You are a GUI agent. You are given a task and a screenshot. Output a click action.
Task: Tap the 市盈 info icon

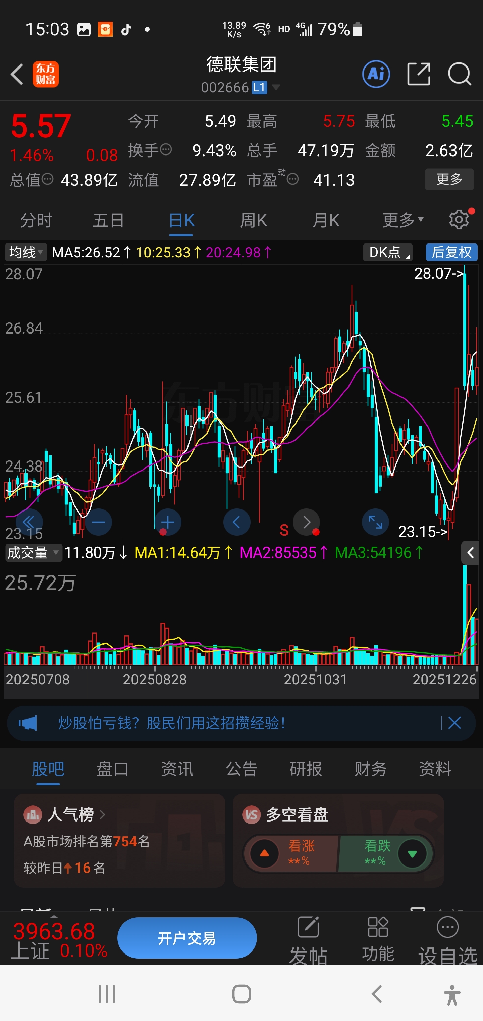coord(292,180)
